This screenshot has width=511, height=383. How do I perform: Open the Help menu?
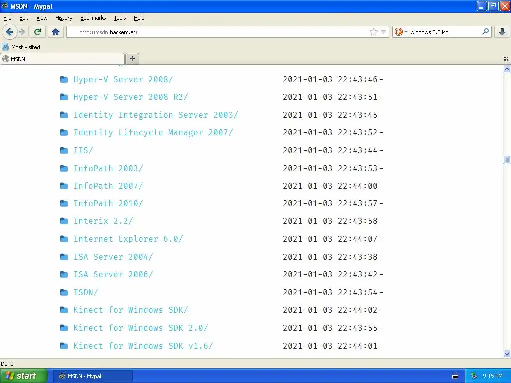pyautogui.click(x=139, y=18)
